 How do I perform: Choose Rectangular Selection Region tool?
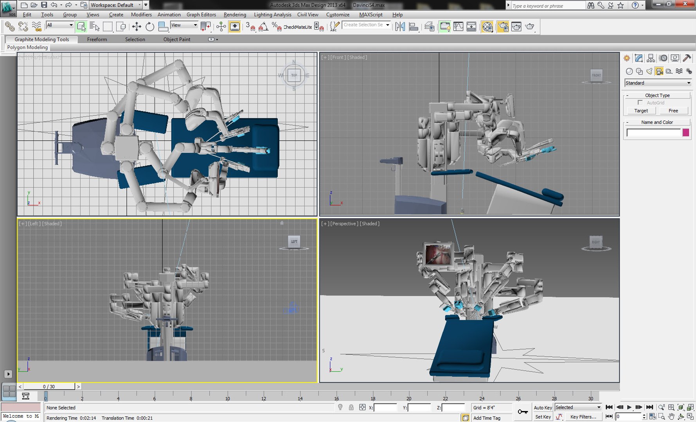[x=108, y=27]
